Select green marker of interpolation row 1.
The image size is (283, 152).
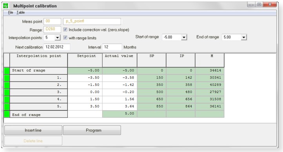[7, 78]
